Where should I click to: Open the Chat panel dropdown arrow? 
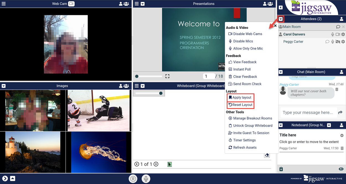tap(281, 72)
